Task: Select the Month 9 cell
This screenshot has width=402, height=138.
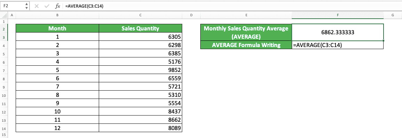Action: [57, 103]
